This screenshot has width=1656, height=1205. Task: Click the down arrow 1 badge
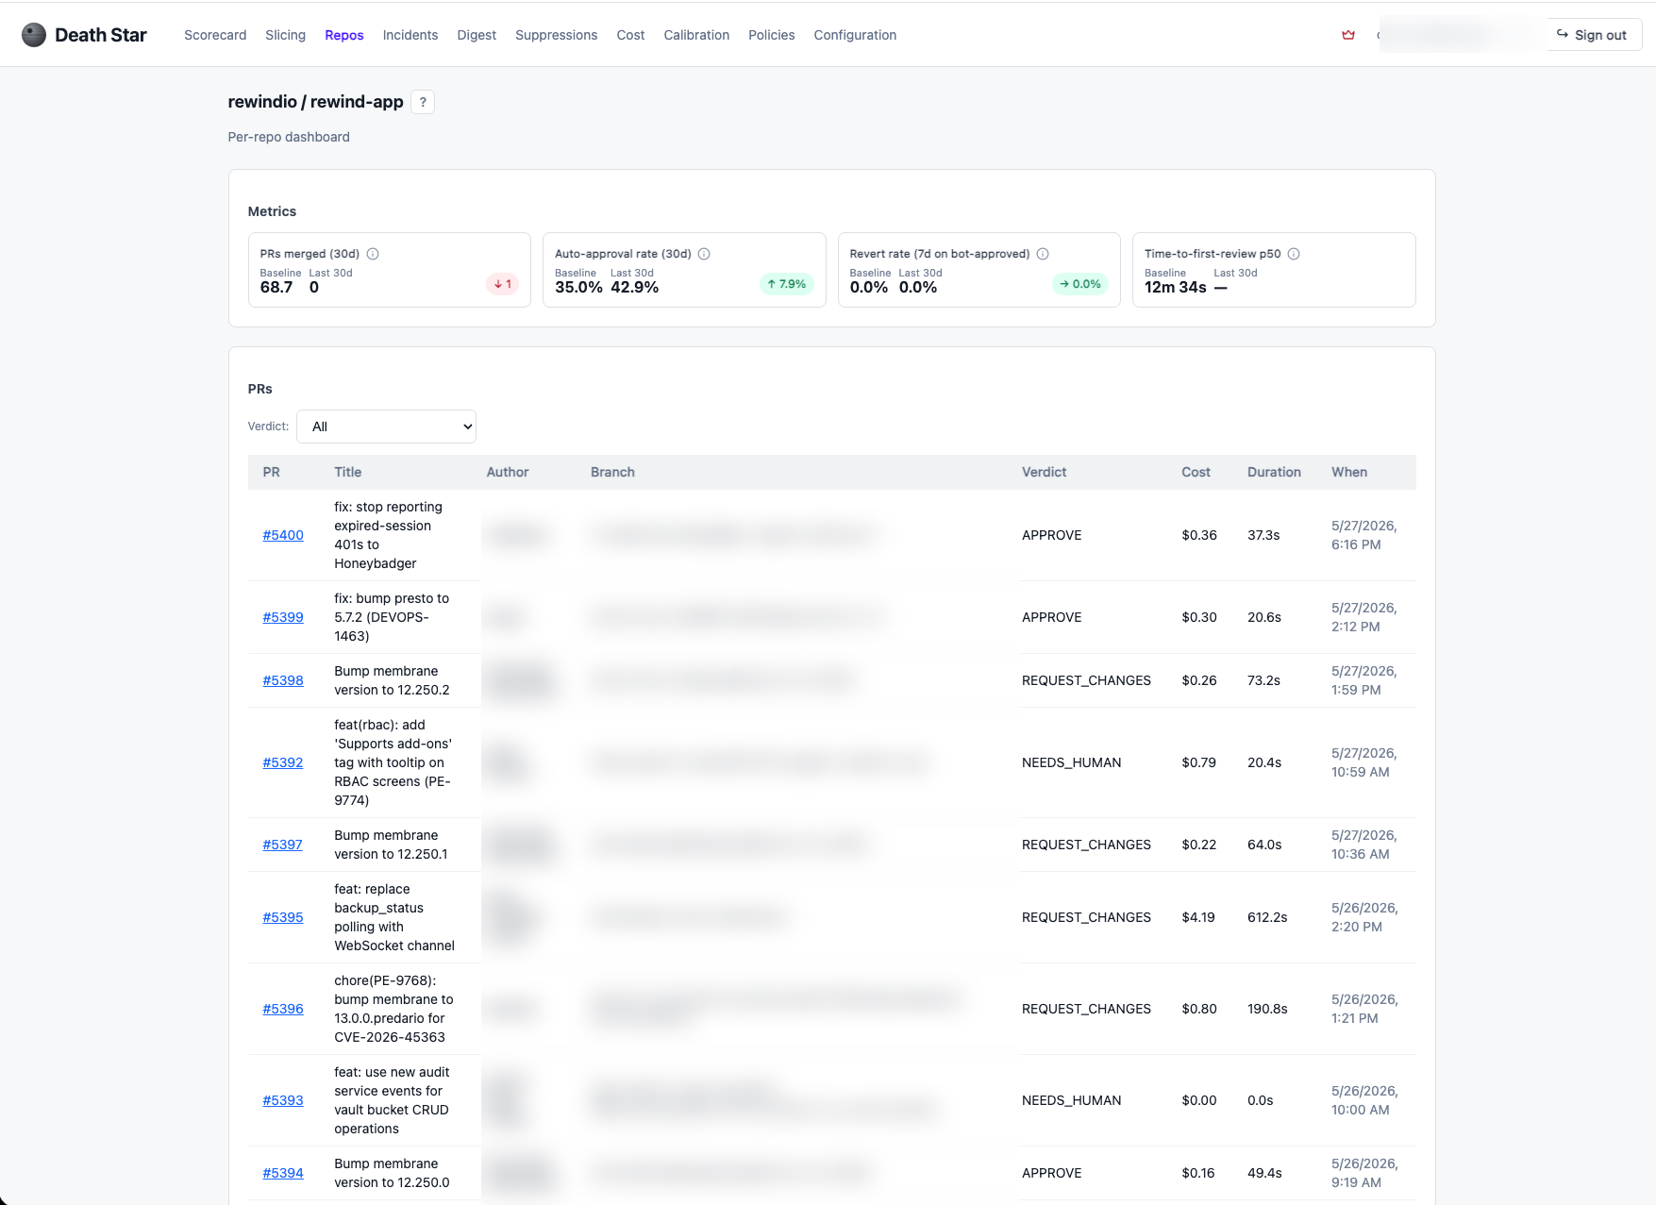(503, 284)
